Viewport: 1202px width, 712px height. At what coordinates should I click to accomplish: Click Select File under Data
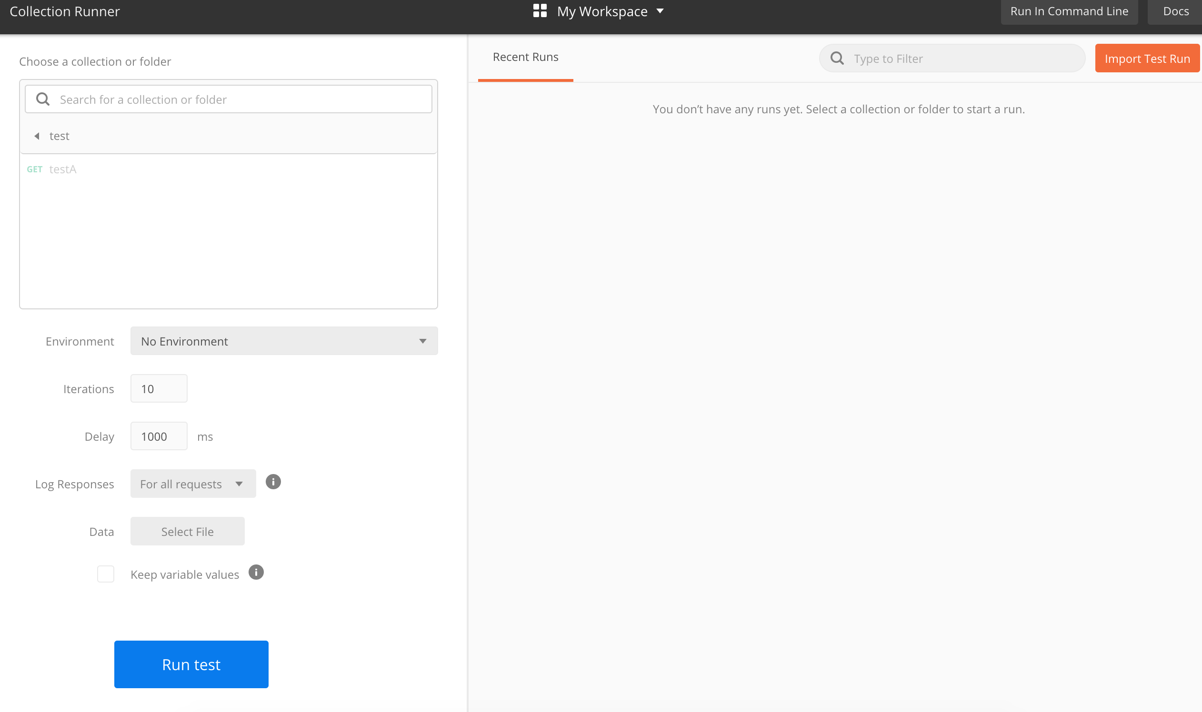[x=187, y=531]
